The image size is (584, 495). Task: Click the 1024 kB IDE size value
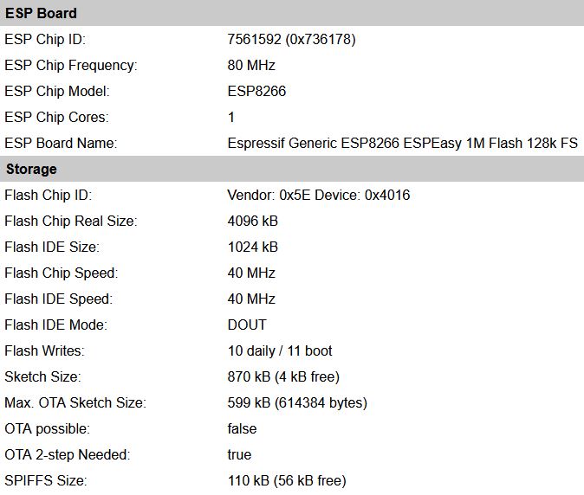pos(253,247)
